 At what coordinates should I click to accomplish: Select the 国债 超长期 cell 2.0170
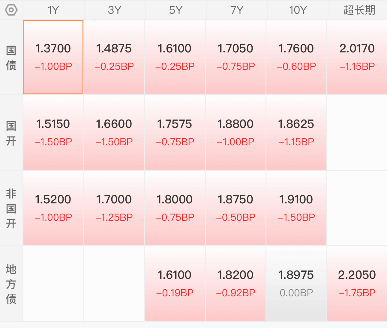pyautogui.click(x=357, y=57)
